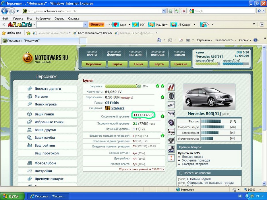Open the address bar dropdown arrow
The width and height of the screenshot is (267, 200).
coord(164,11)
